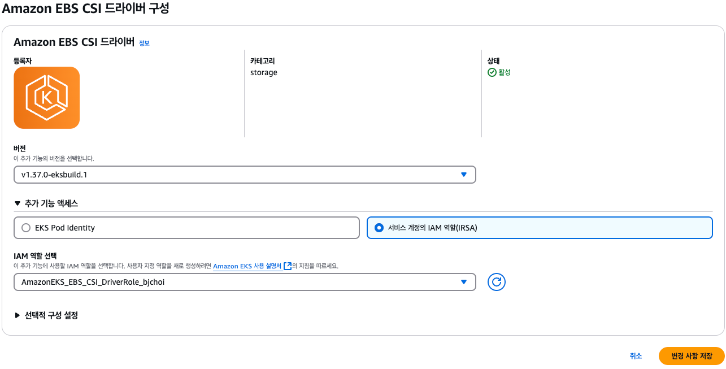The width and height of the screenshot is (726, 369).
Task: Open the version dropdown v1.37.0-eksbuild.1
Action: click(245, 175)
